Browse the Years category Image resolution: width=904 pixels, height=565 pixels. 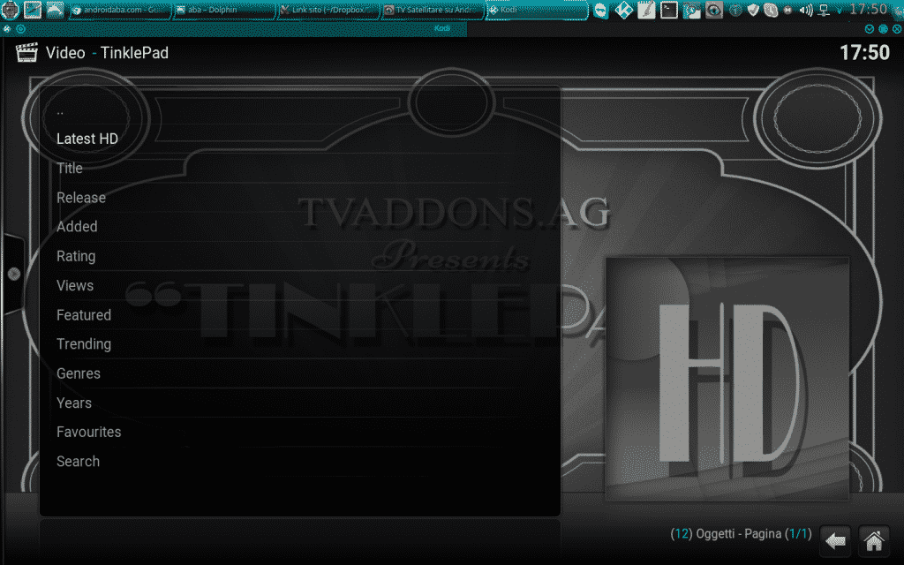(x=300, y=403)
